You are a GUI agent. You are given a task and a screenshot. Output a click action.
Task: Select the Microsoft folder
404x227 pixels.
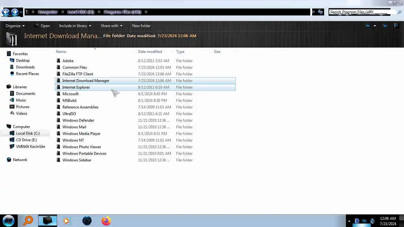145,94
